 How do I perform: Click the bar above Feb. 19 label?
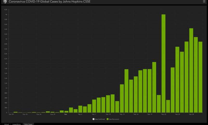coord(149,91)
